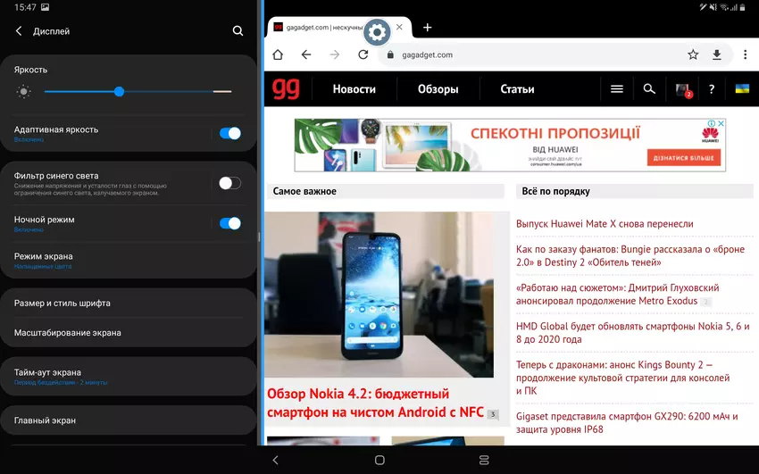Viewport: 759px width, 474px height.
Task: Click the site search magnifier icon
Action: coord(649,89)
